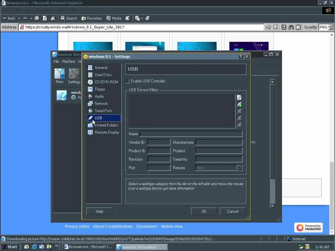Screen dimensions: 335x251
Task: Click the move USB filter down icon
Action: 239,125
